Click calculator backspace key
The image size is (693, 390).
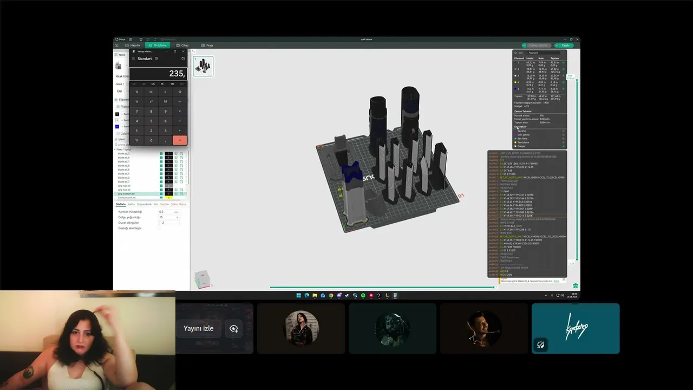click(x=180, y=92)
